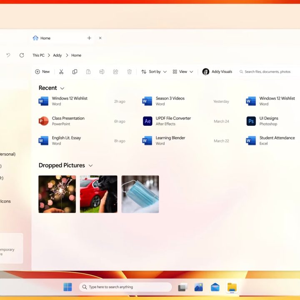This screenshot has width=300, height=300.
Task: Open the Photos app on taskbar
Action: click(199, 287)
